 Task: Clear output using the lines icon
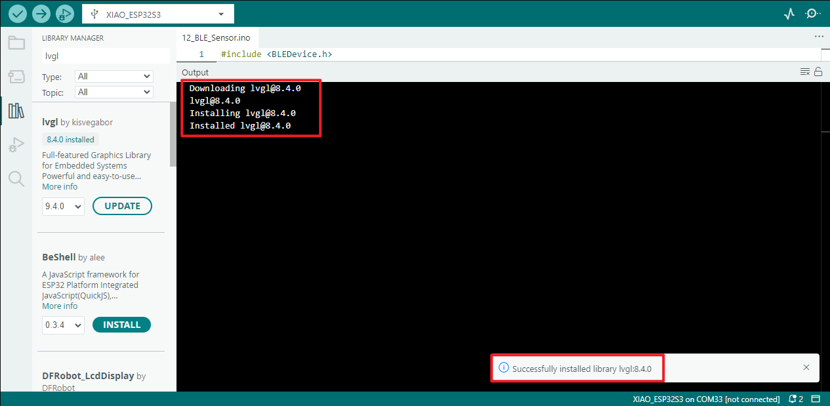coord(804,72)
